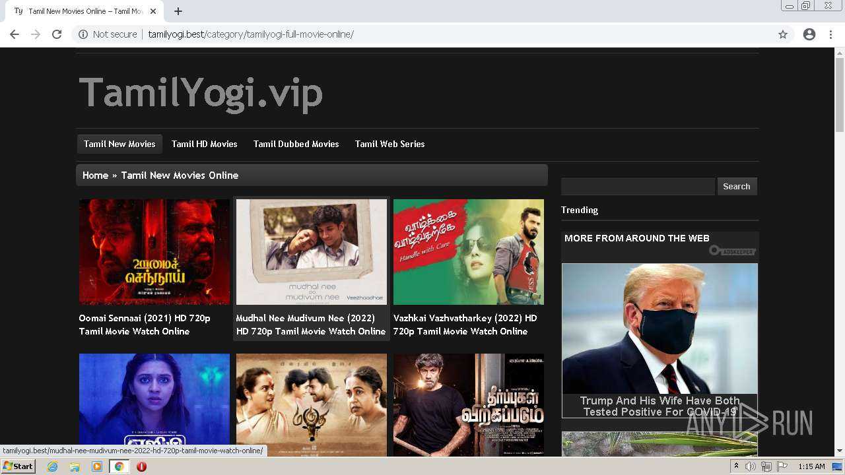Select the Tamil Web Series menu
The width and height of the screenshot is (845, 475).
(x=390, y=144)
